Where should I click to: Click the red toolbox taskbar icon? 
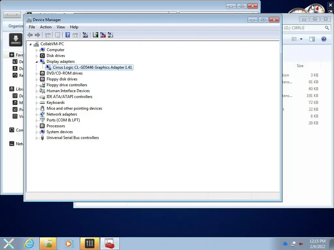click(110, 243)
